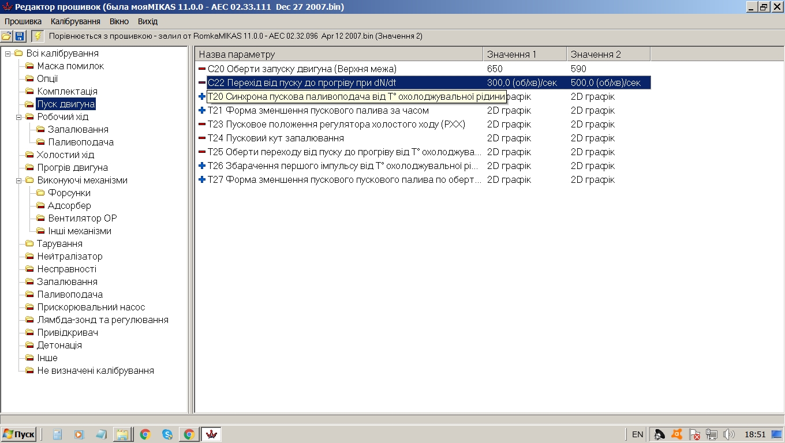Viewport: 785px width, 443px height.
Task: Click the first Chrome taskbar icon
Action: pos(145,434)
